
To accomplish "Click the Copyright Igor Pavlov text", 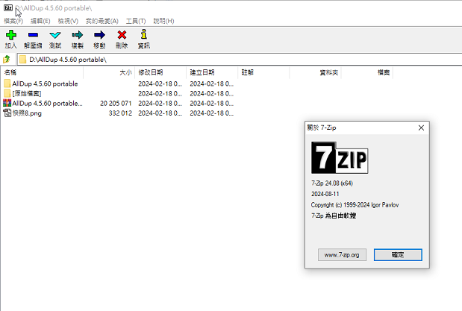I will click(355, 205).
